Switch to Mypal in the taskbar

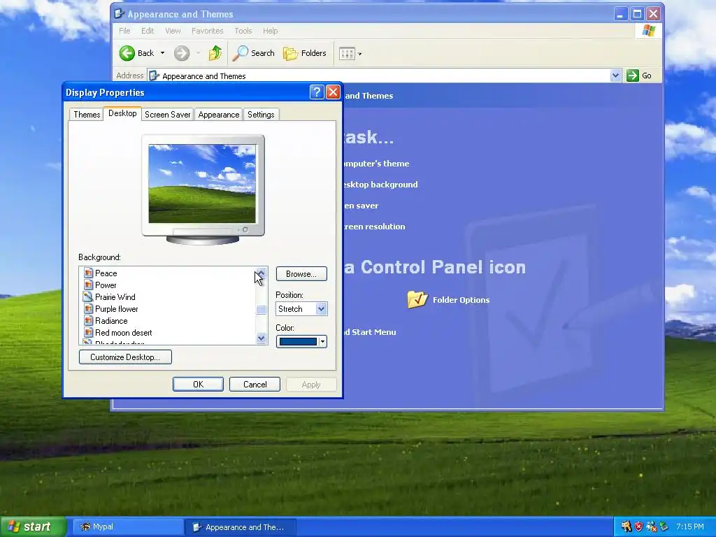pos(128,527)
